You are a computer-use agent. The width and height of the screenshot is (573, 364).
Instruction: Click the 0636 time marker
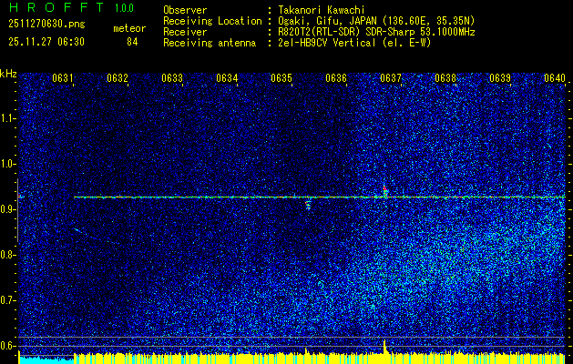(336, 78)
